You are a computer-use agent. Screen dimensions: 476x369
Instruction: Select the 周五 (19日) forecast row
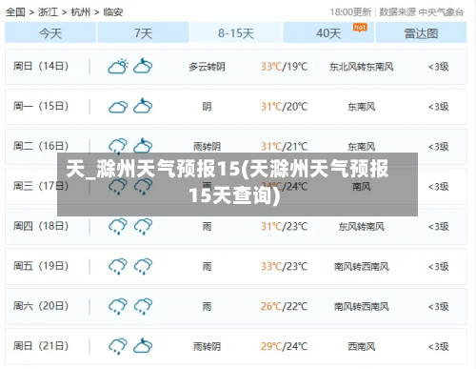pyautogui.click(x=236, y=266)
